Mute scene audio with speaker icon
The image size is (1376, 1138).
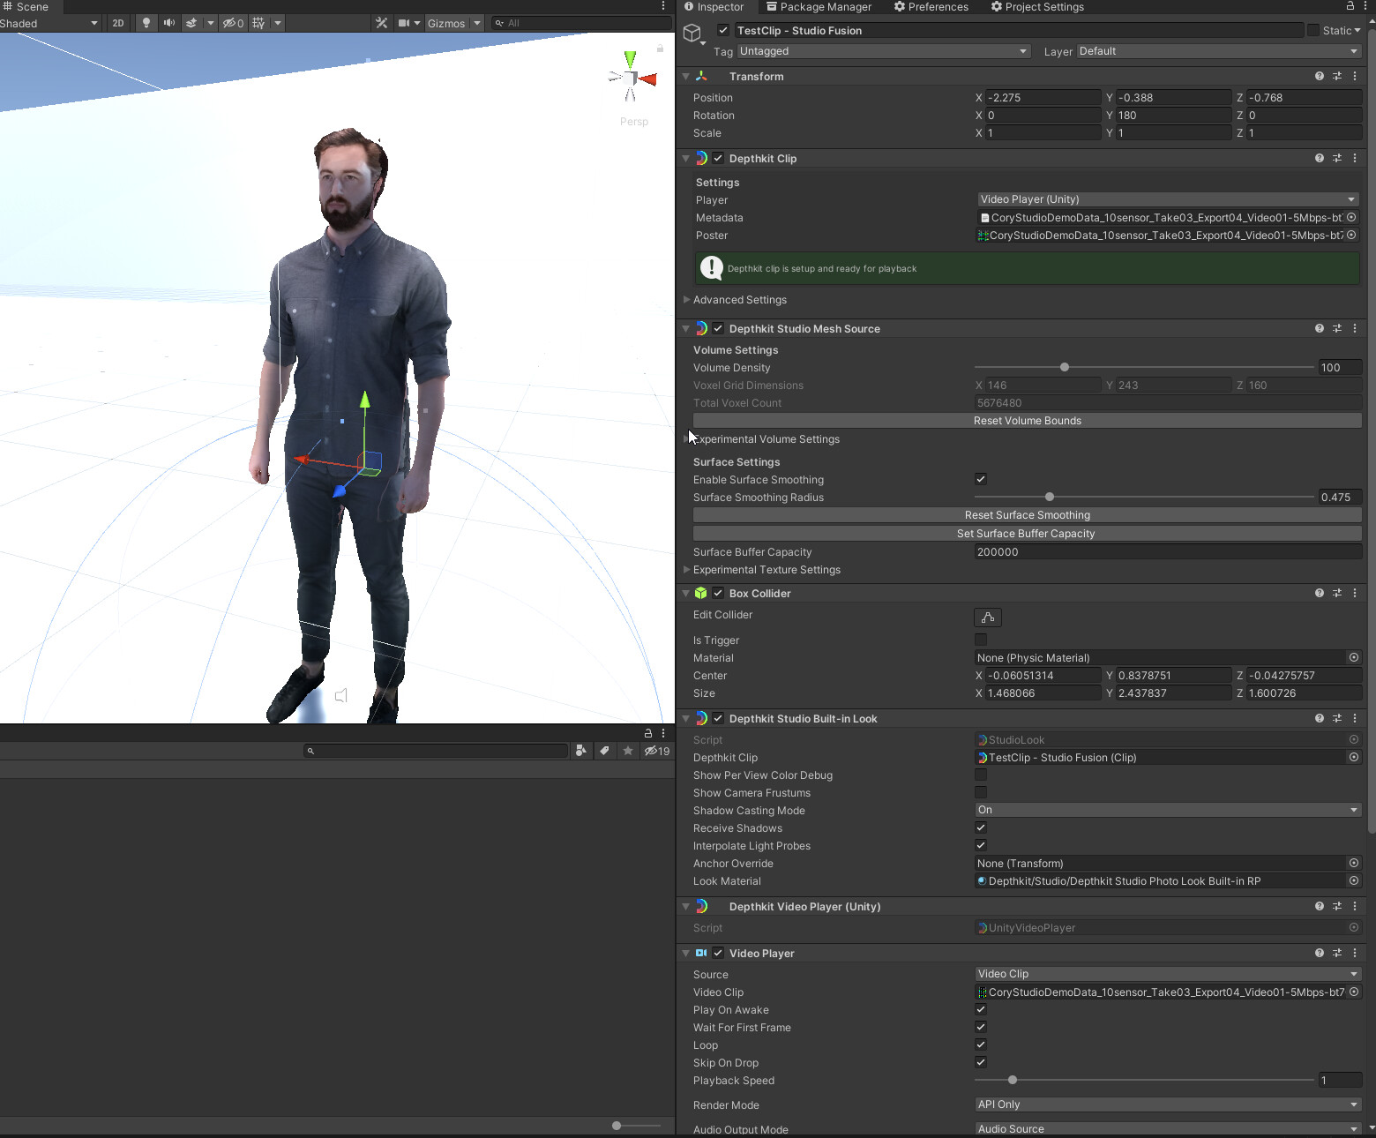(168, 23)
